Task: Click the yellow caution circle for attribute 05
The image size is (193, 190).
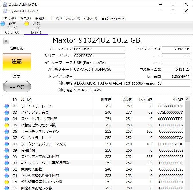Action: pos(7,125)
